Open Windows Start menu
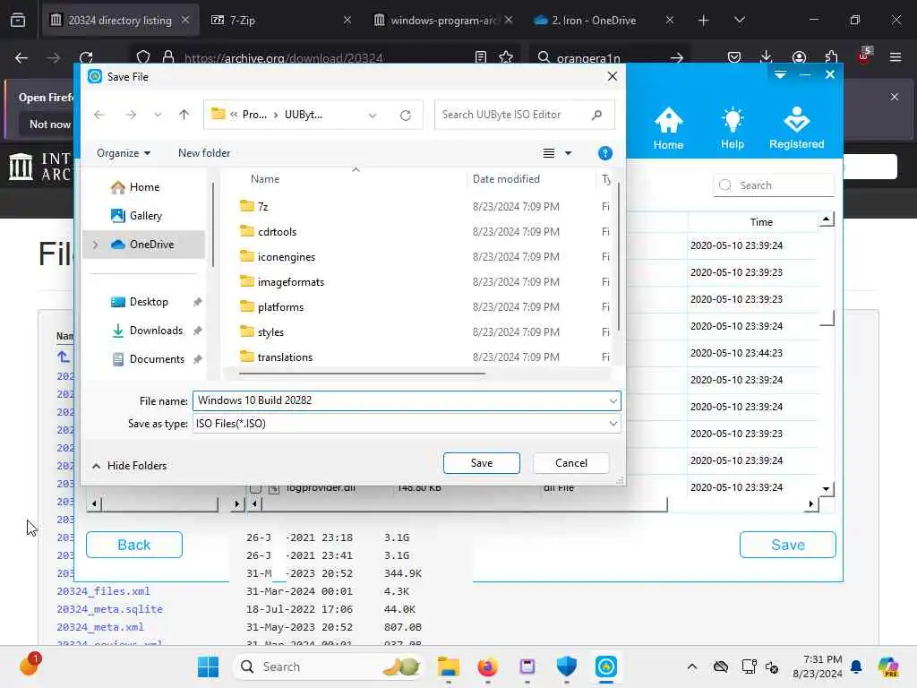This screenshot has height=688, width=917. (208, 666)
